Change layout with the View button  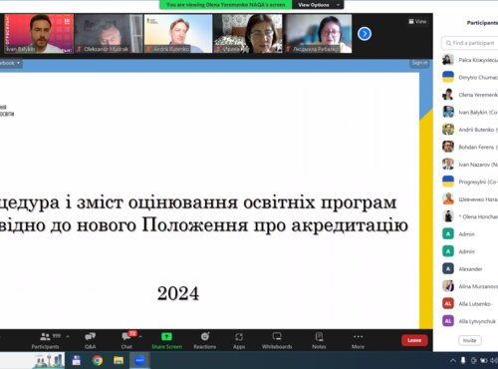coord(417,22)
